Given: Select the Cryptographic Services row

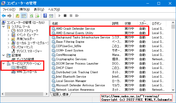Looking at the screenshot, I should point(108,59).
